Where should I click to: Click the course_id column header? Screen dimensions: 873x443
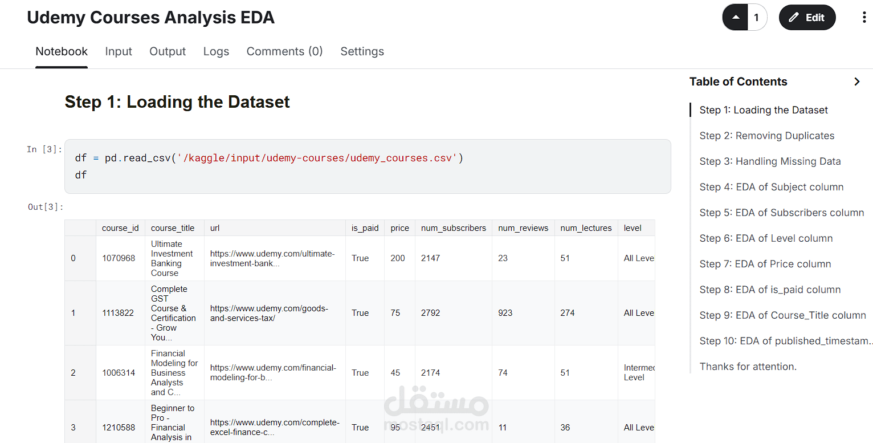[x=120, y=228]
